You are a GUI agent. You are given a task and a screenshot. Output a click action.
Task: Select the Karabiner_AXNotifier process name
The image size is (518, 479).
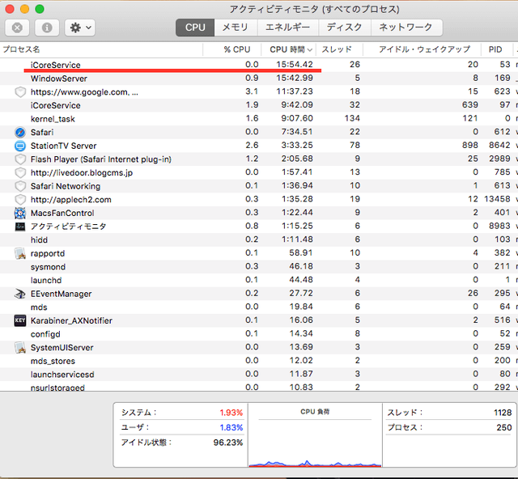click(x=71, y=320)
